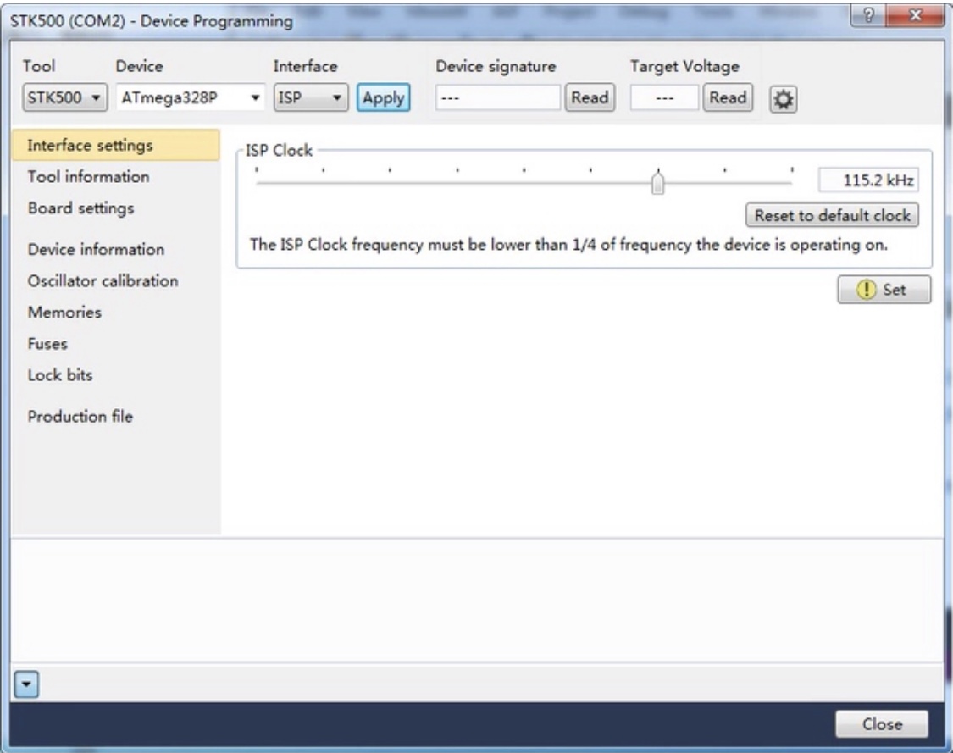This screenshot has width=953, height=753.
Task: Open Production file page
Action: click(80, 417)
